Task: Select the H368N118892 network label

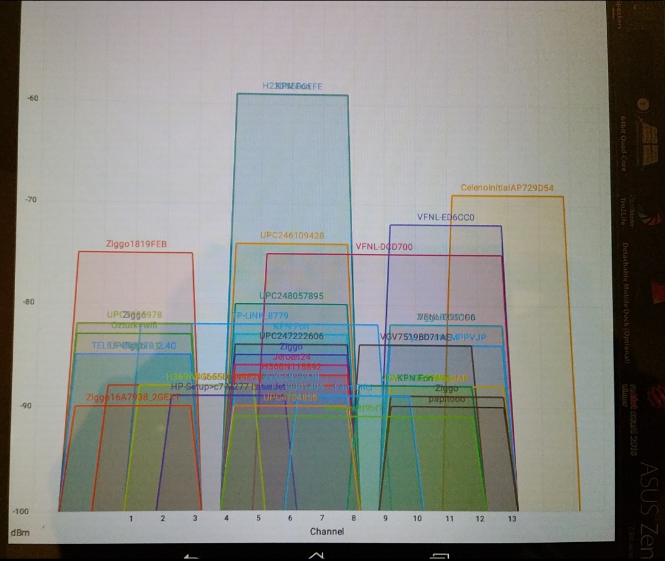Action: click(x=292, y=367)
